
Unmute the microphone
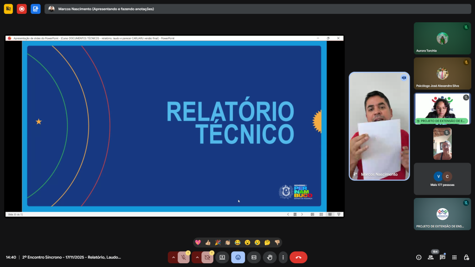pyautogui.click(x=184, y=257)
